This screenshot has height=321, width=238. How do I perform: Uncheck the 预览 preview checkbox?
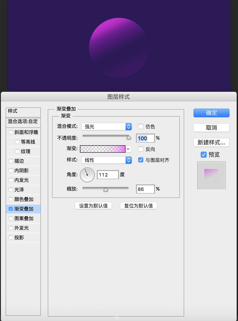pos(204,155)
